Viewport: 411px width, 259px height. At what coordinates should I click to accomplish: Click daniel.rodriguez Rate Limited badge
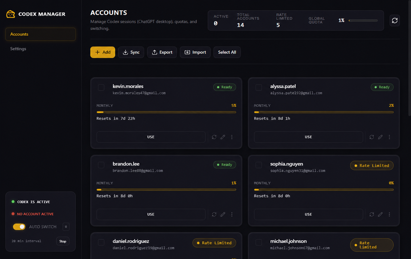coord(214,243)
